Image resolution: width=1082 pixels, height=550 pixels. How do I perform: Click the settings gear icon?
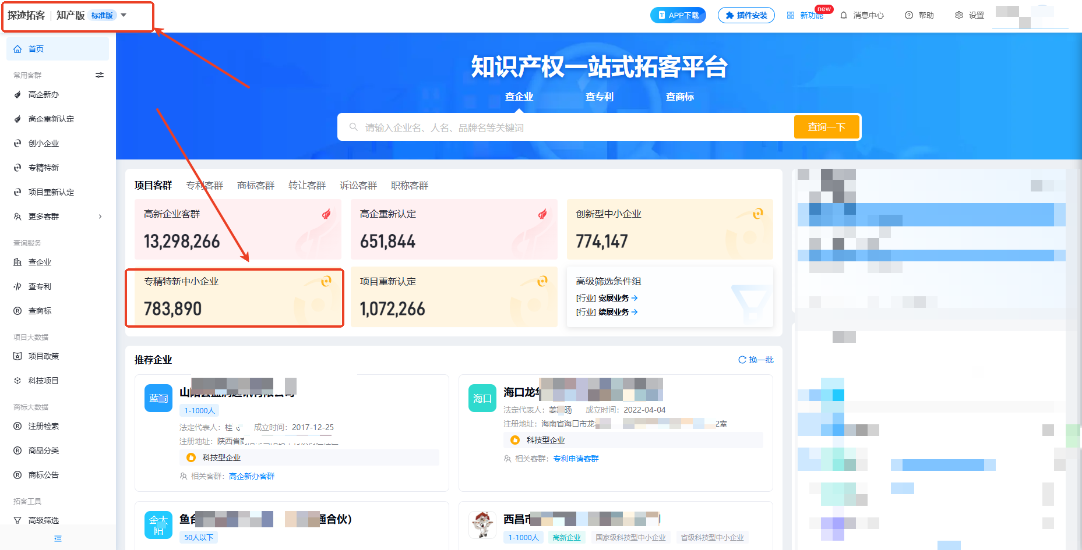[x=959, y=16]
